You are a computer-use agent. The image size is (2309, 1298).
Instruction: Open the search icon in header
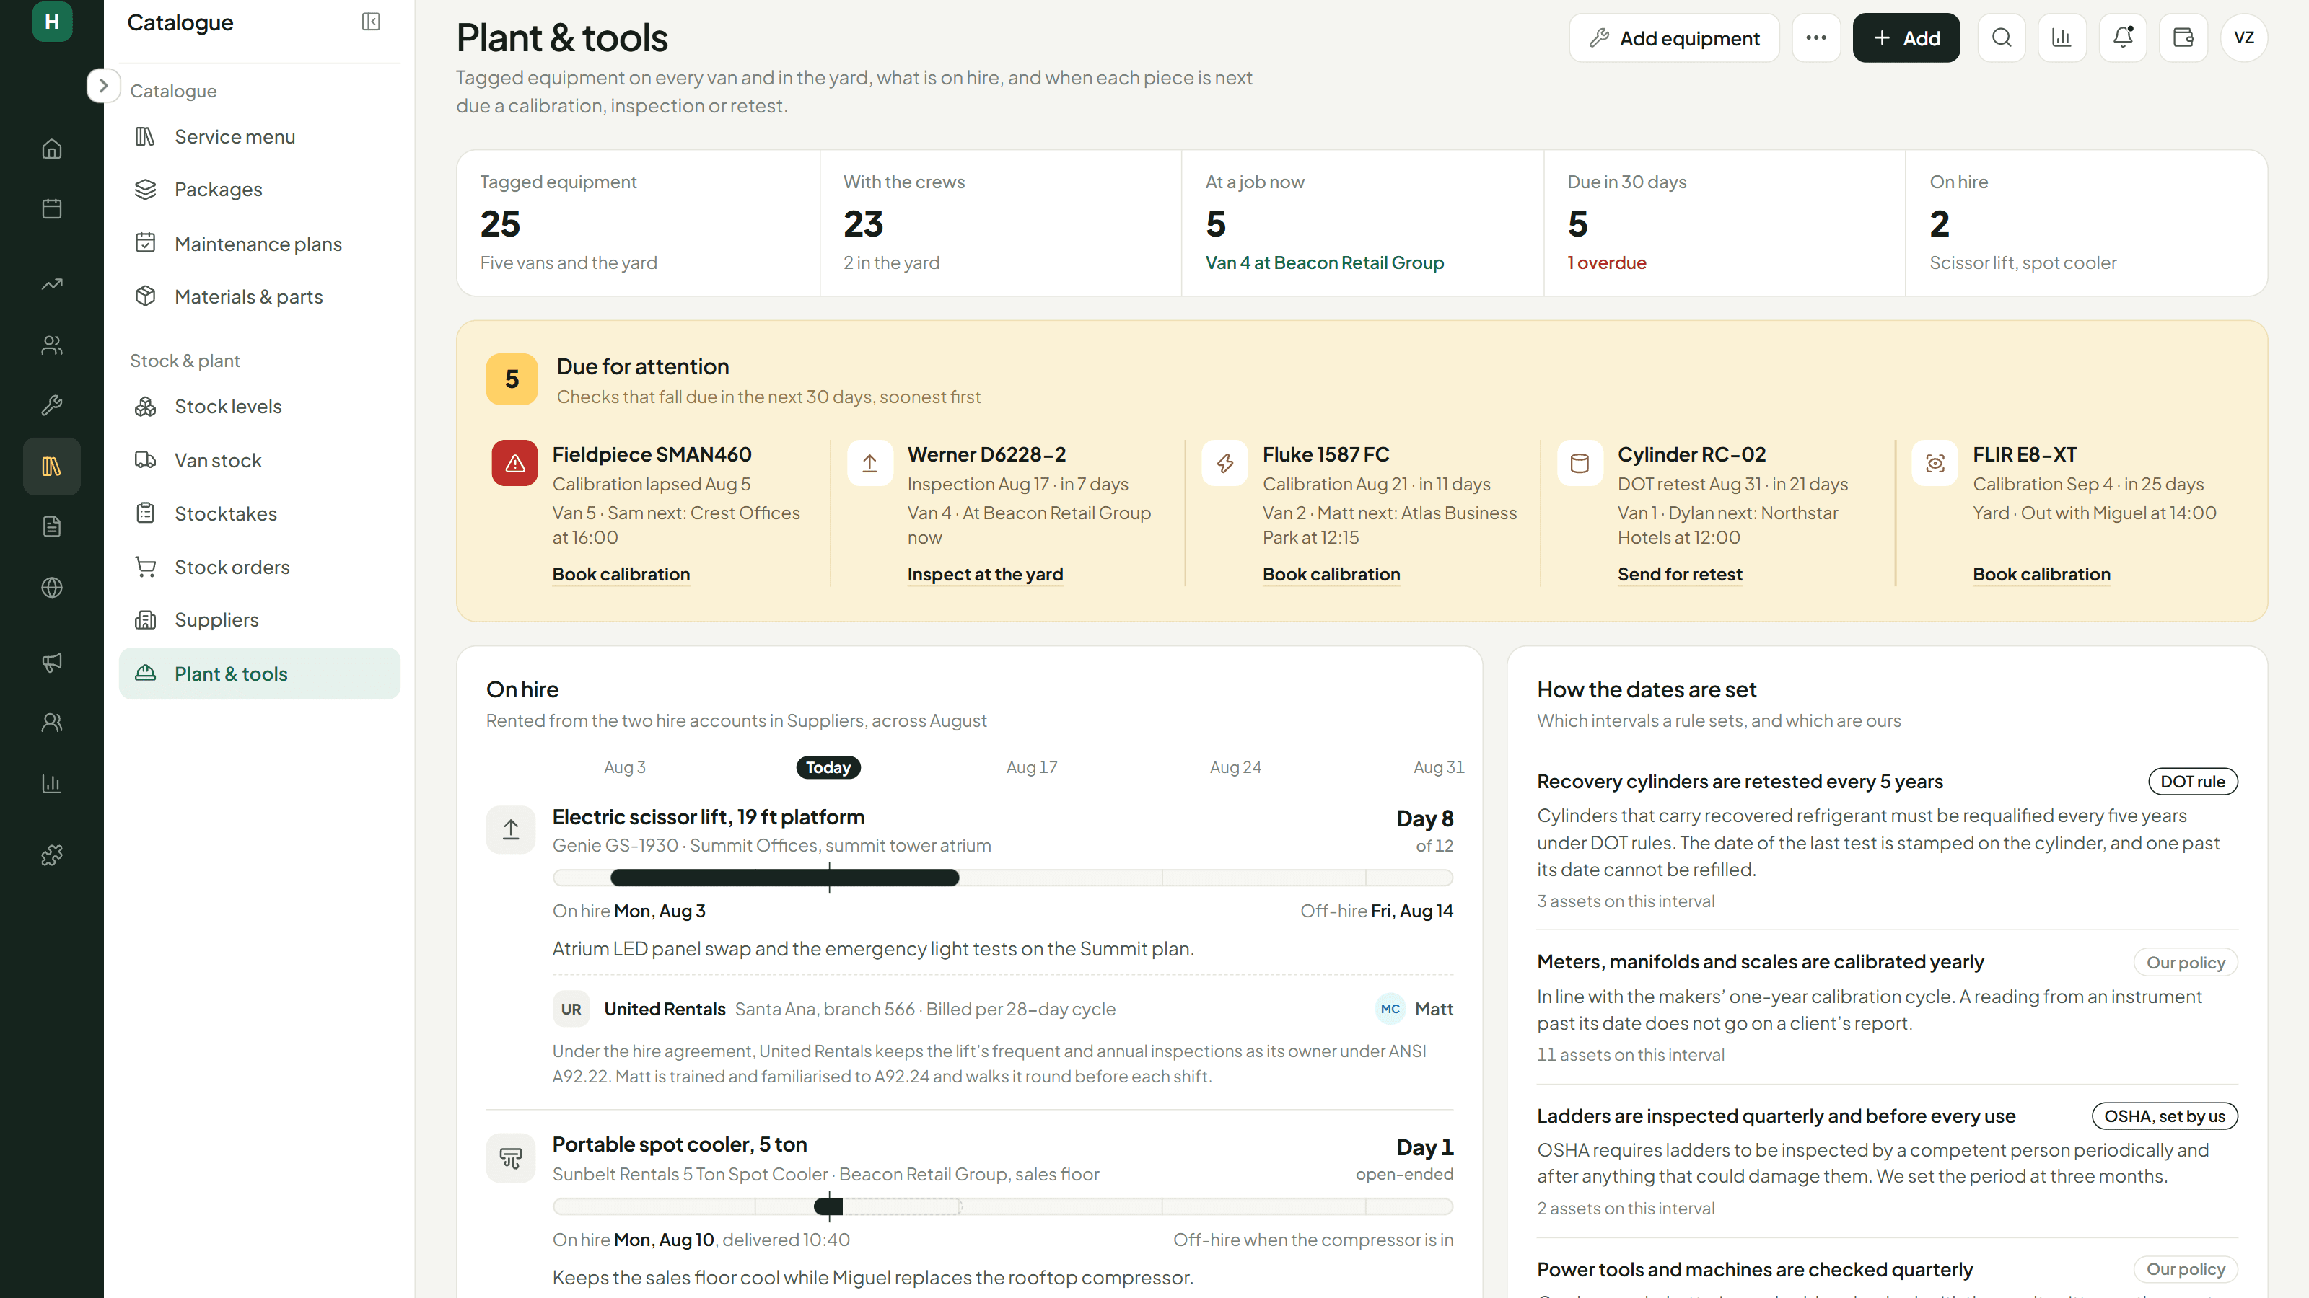pyautogui.click(x=2001, y=37)
